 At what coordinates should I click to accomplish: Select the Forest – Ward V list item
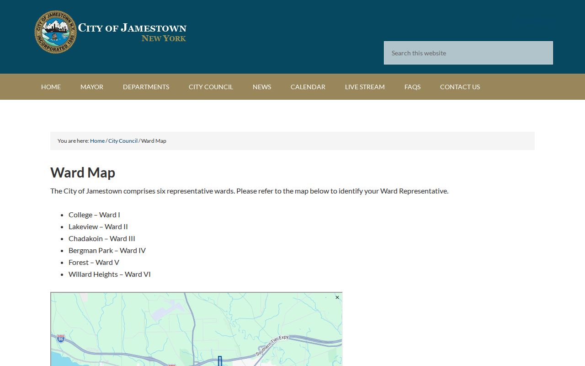pyautogui.click(x=94, y=262)
